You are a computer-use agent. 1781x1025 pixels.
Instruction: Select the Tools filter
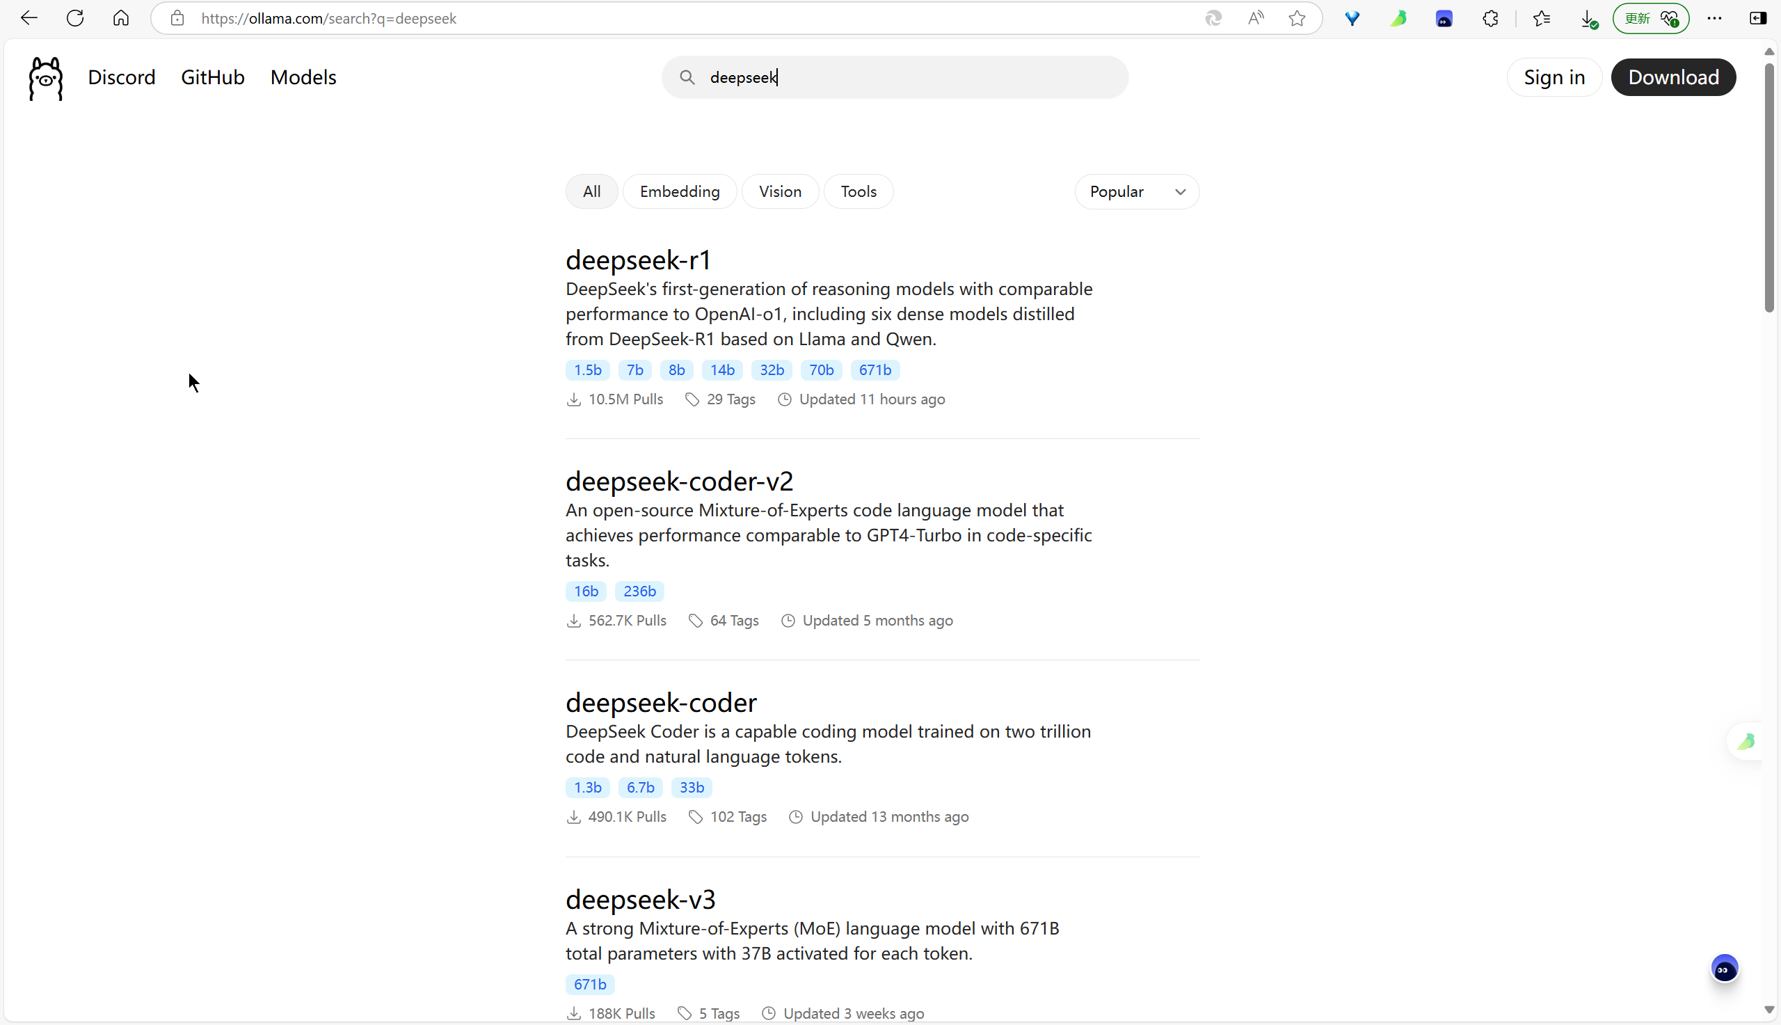tap(858, 191)
